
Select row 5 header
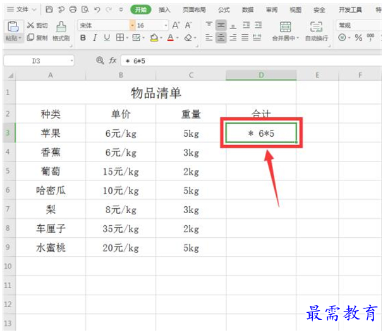click(8, 171)
